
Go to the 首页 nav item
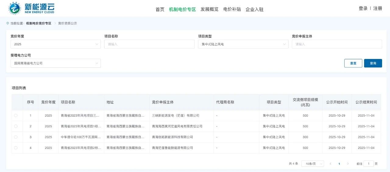[x=160, y=9]
